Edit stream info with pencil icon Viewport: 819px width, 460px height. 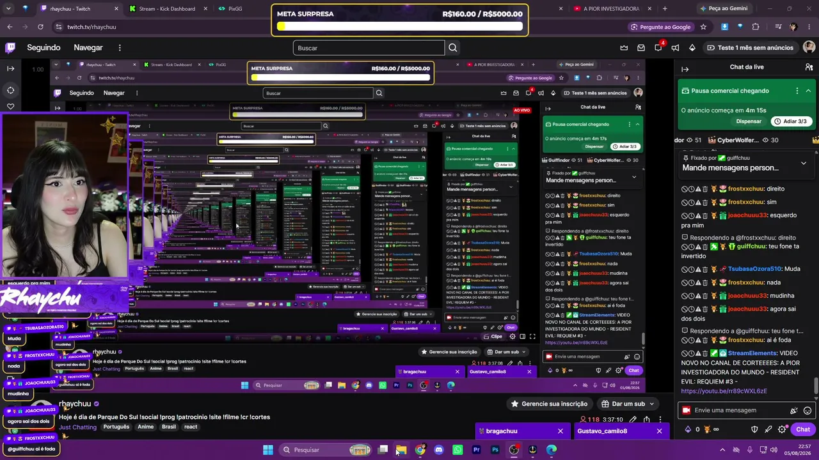633,420
